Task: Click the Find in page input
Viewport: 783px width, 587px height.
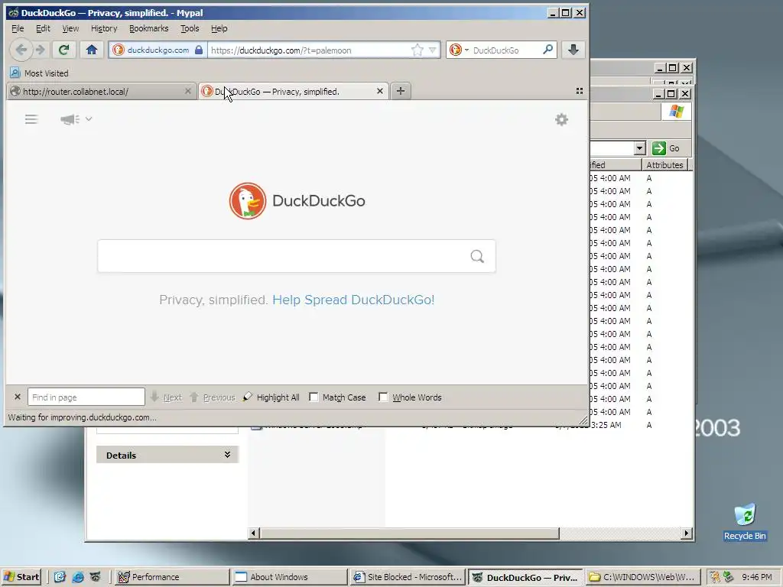Action: 86,397
